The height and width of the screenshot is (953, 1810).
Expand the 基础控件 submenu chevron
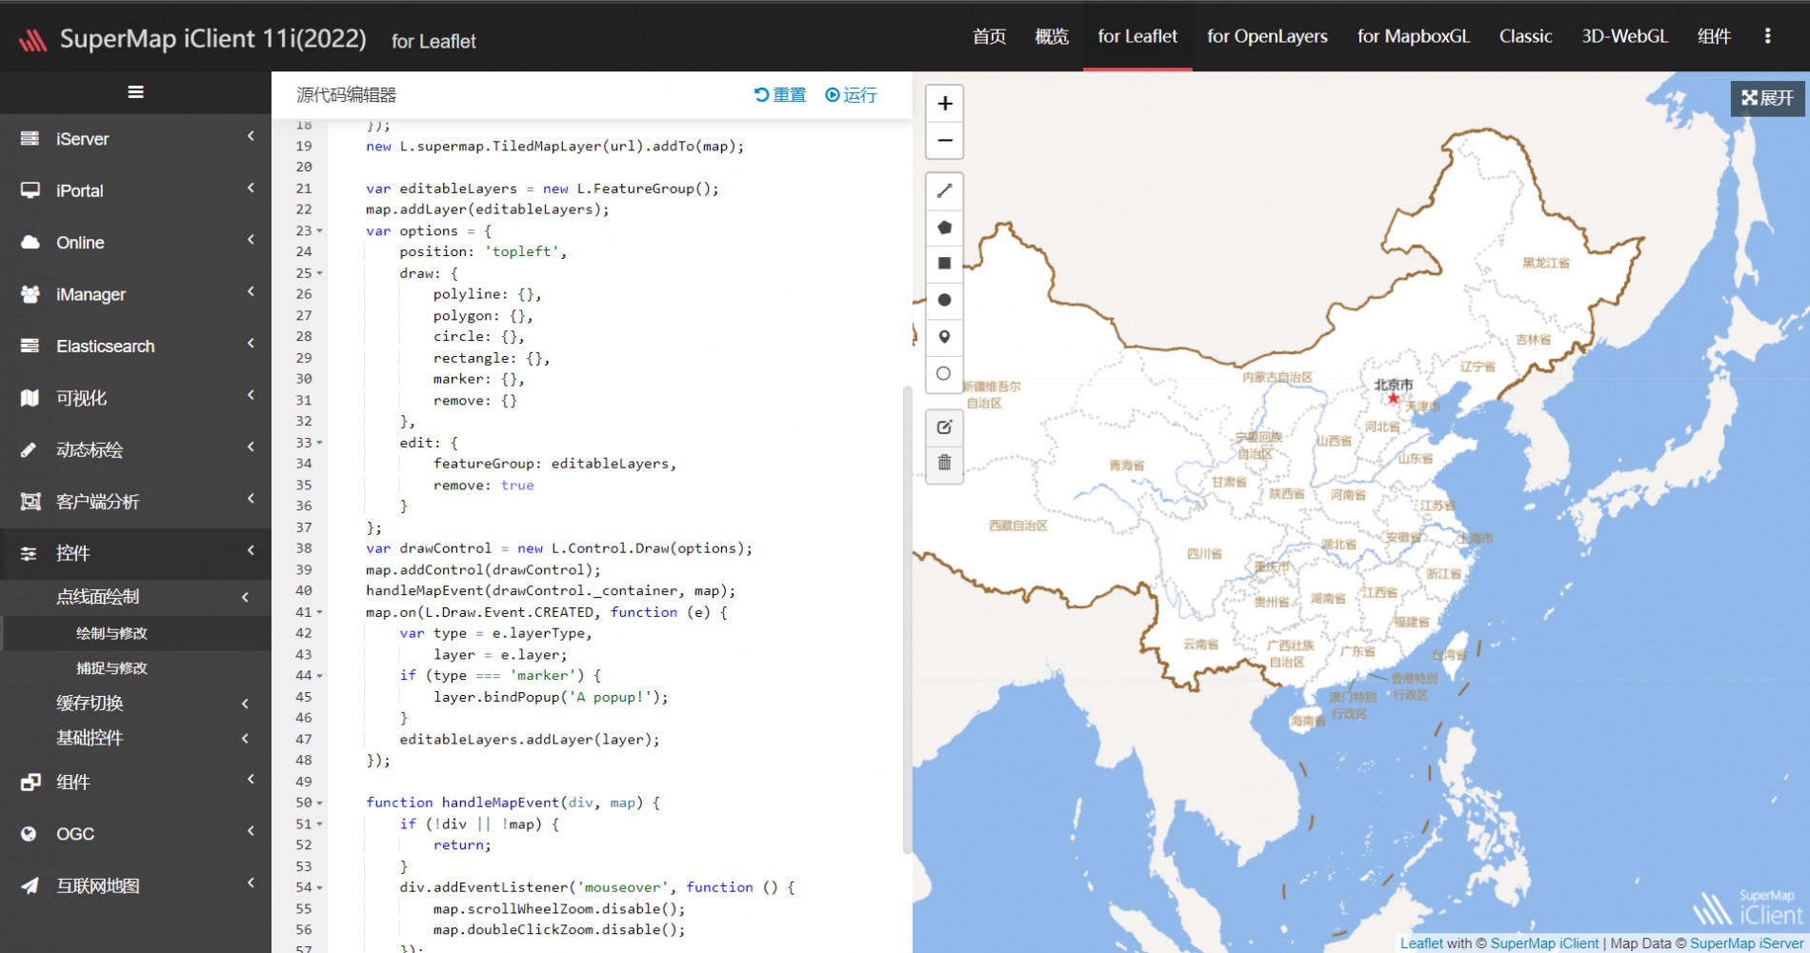click(x=246, y=739)
